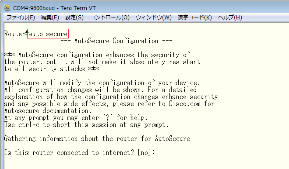Click the 'Cisco.com' text in the terminal
289x169 pixels.
click(184, 104)
